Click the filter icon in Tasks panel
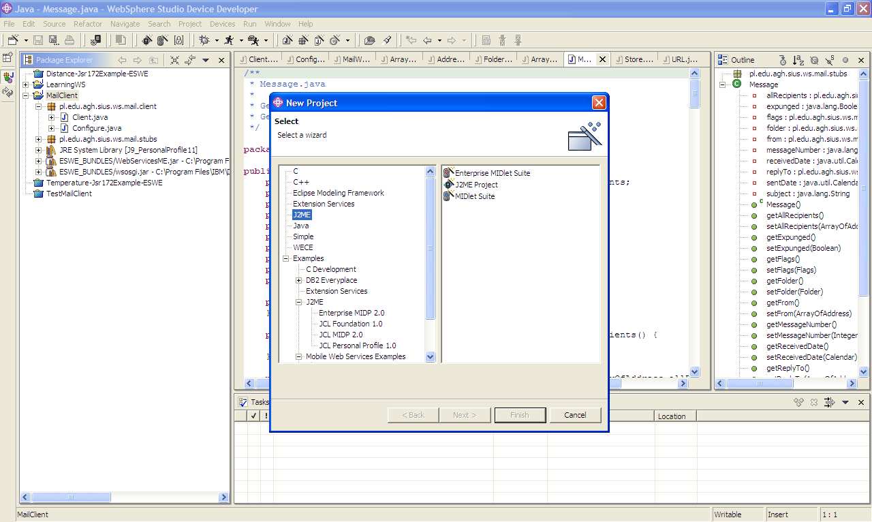The image size is (872, 522). tap(829, 402)
